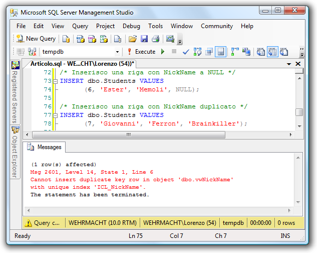Click the editor vertical scrollbar up arrow
The width and height of the screenshot is (317, 253).
point(299,78)
